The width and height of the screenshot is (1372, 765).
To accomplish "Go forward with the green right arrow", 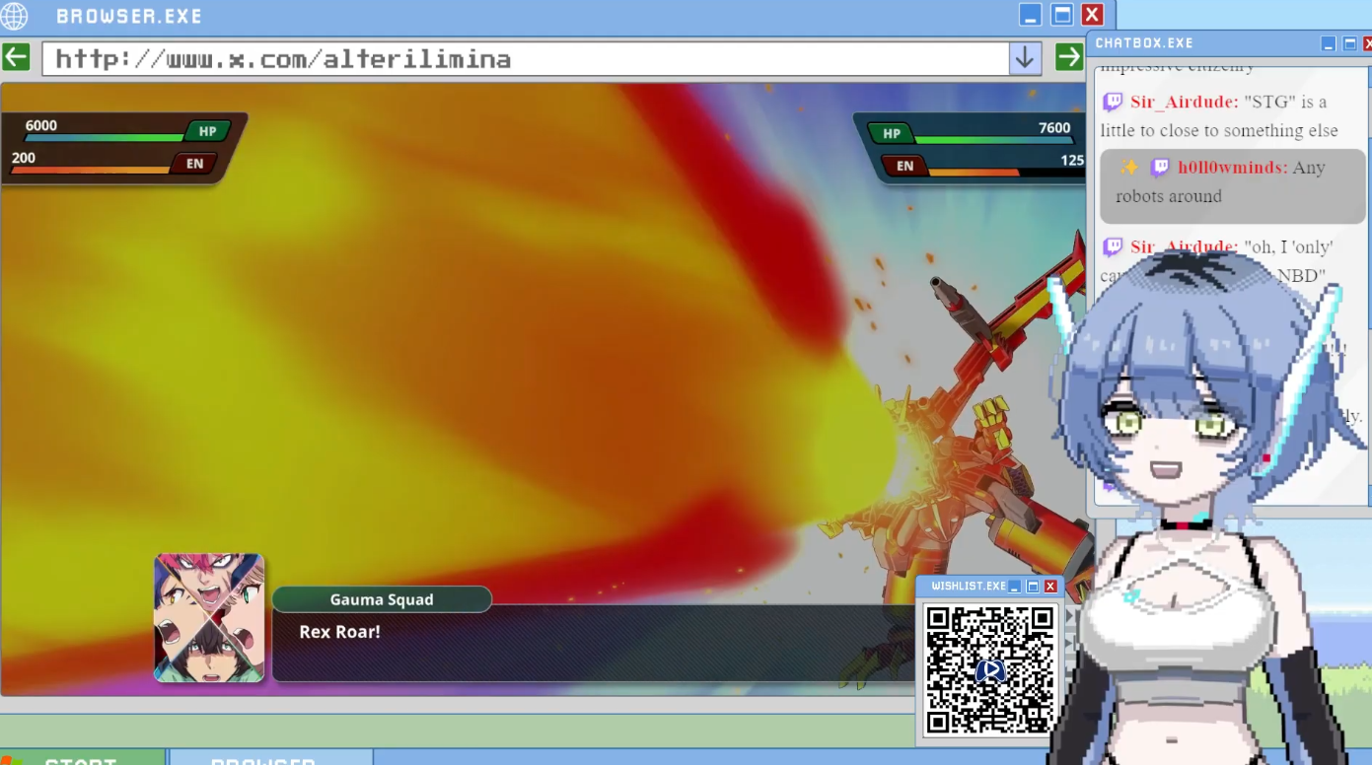I will 1069,57.
